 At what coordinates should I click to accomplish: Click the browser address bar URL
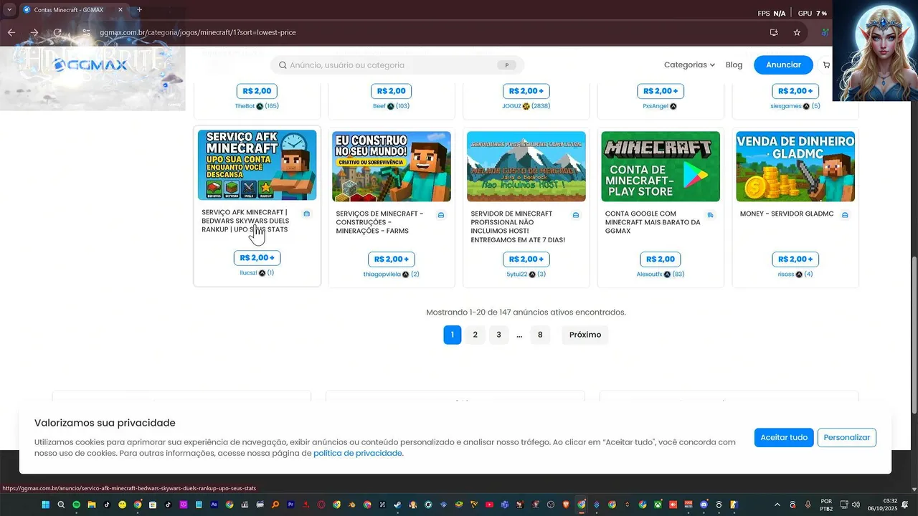coord(198,32)
